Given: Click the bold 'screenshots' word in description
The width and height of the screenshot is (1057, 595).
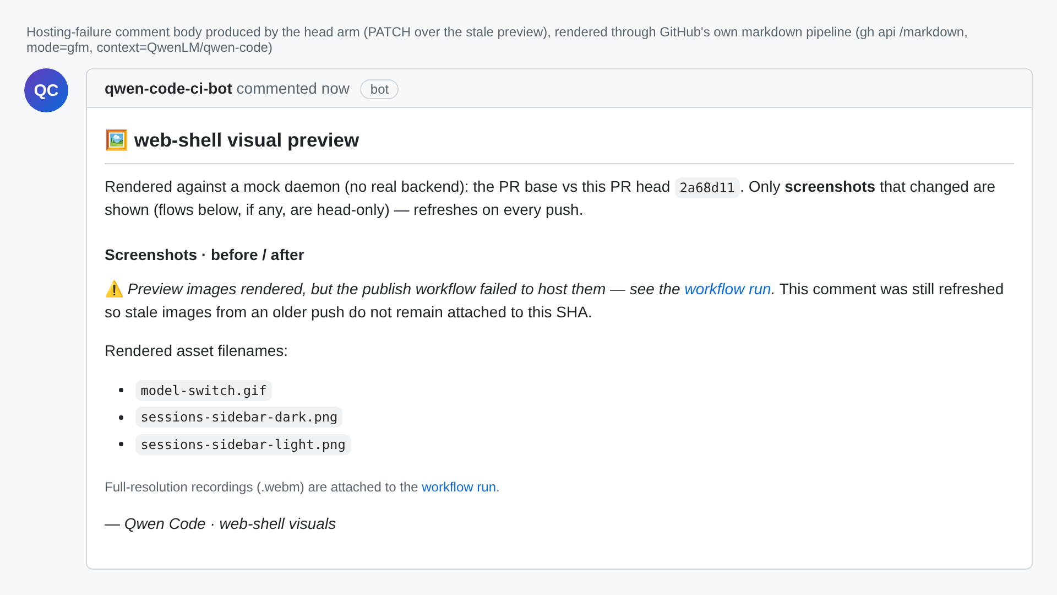Looking at the screenshot, I should click(x=830, y=187).
